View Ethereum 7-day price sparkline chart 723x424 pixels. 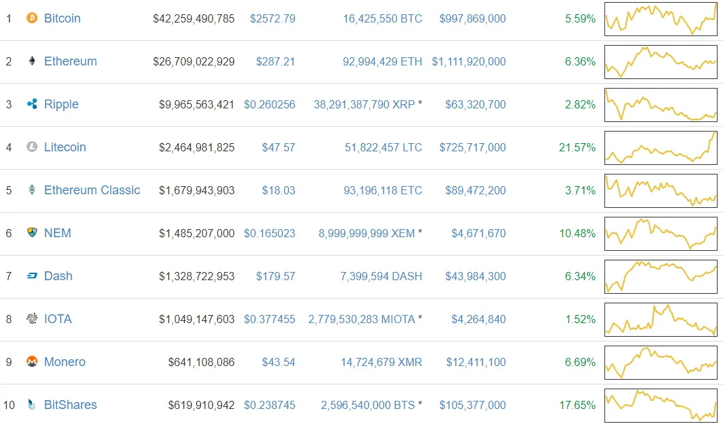pos(661,62)
